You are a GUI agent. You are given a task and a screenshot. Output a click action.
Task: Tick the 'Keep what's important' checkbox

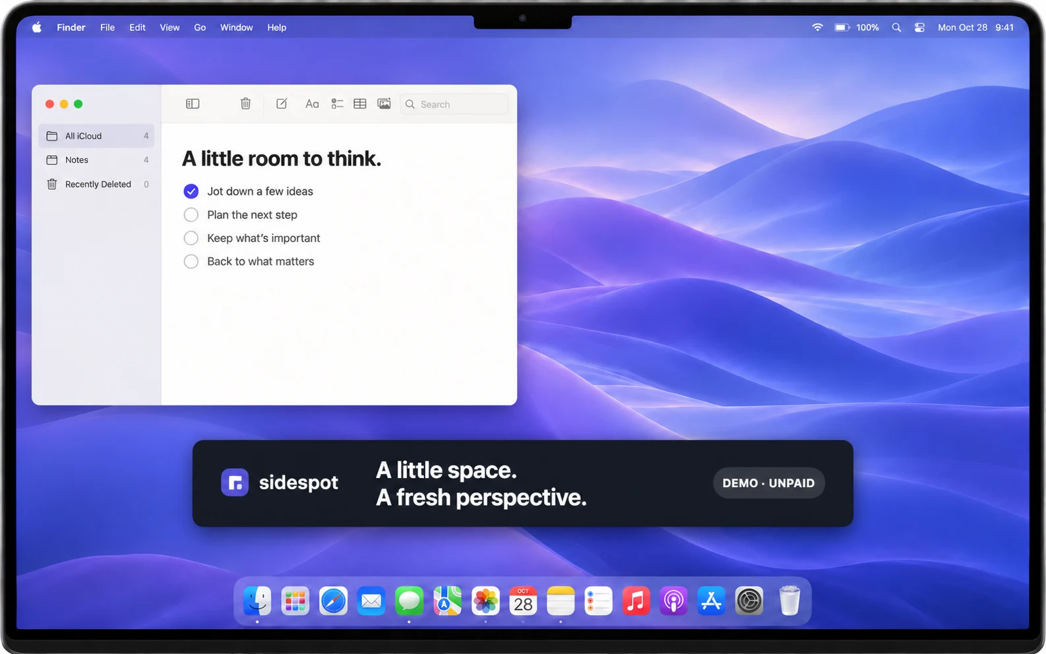click(x=191, y=238)
